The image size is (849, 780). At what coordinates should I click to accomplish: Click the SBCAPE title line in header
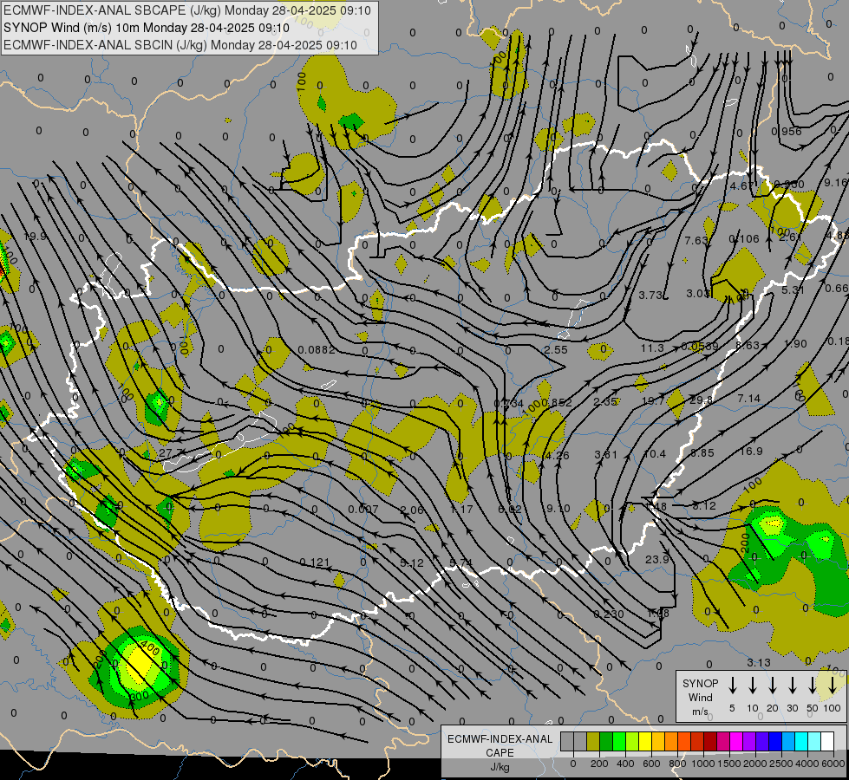(187, 10)
